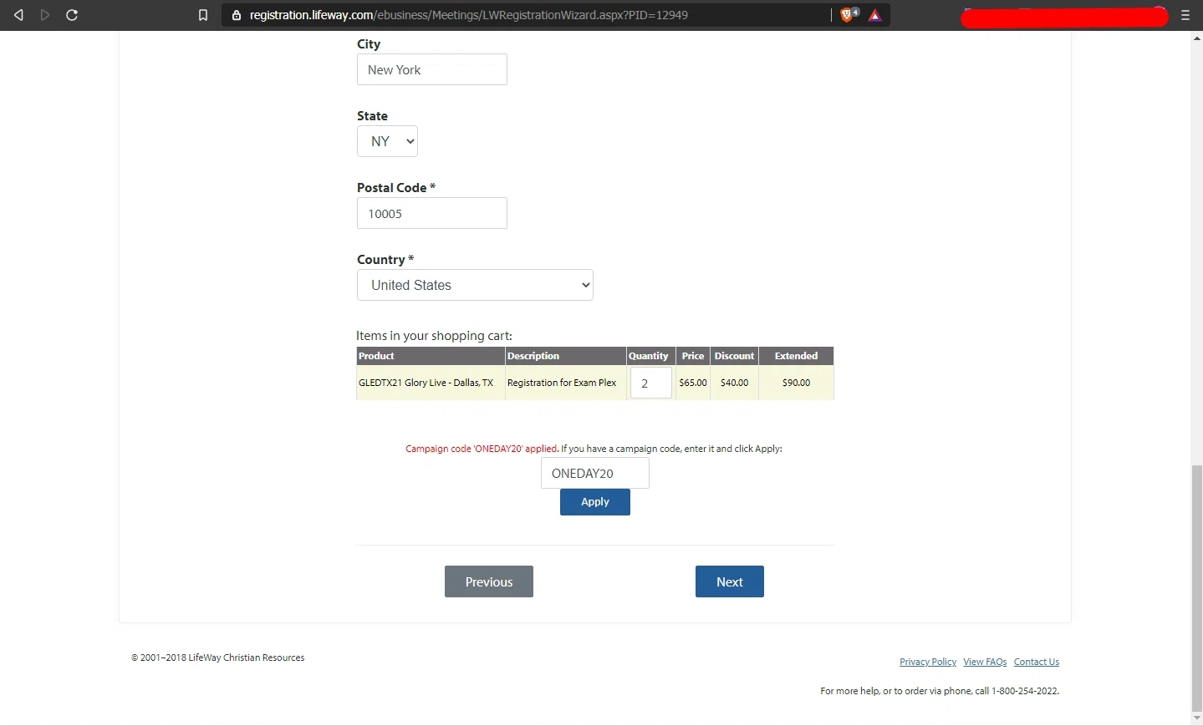This screenshot has width=1203, height=726.
Task: Click the $90.00 extended total cell
Action: coord(796,383)
